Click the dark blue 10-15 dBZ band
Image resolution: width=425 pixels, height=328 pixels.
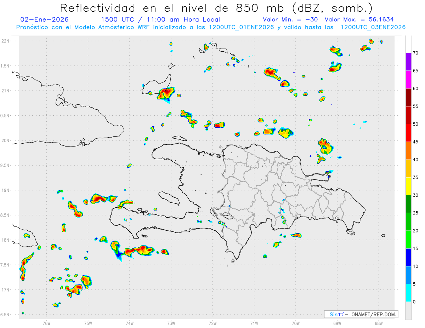pos(408,257)
